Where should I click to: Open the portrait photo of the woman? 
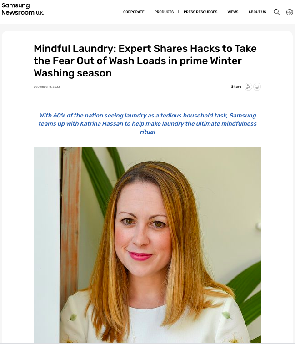(147, 245)
